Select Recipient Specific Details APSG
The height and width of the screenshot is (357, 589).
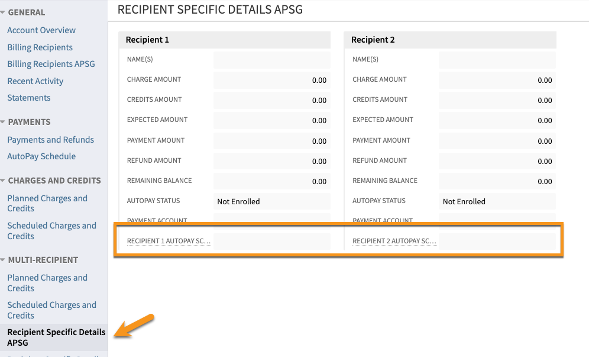click(x=56, y=337)
